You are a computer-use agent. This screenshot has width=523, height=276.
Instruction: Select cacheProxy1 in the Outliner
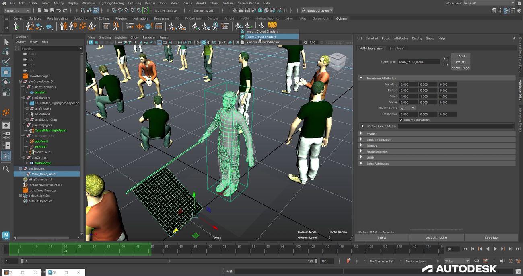coord(43,163)
